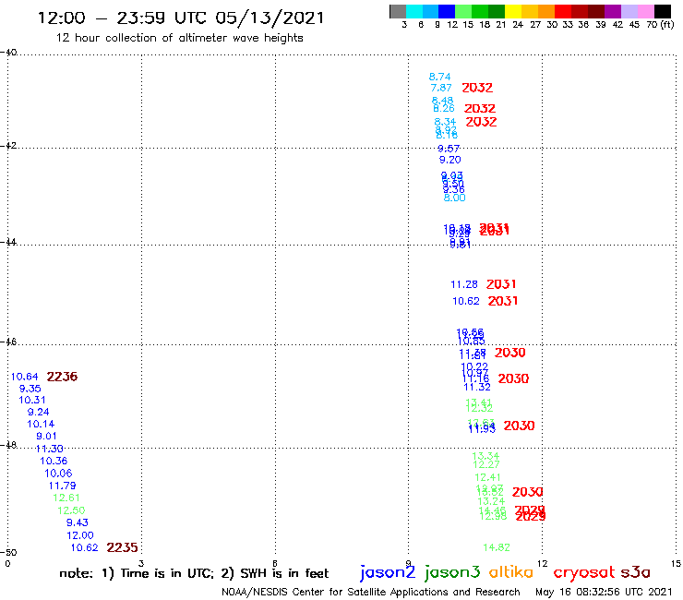
Task: Click the cyan swatch in the color scale
Action: [x=414, y=11]
